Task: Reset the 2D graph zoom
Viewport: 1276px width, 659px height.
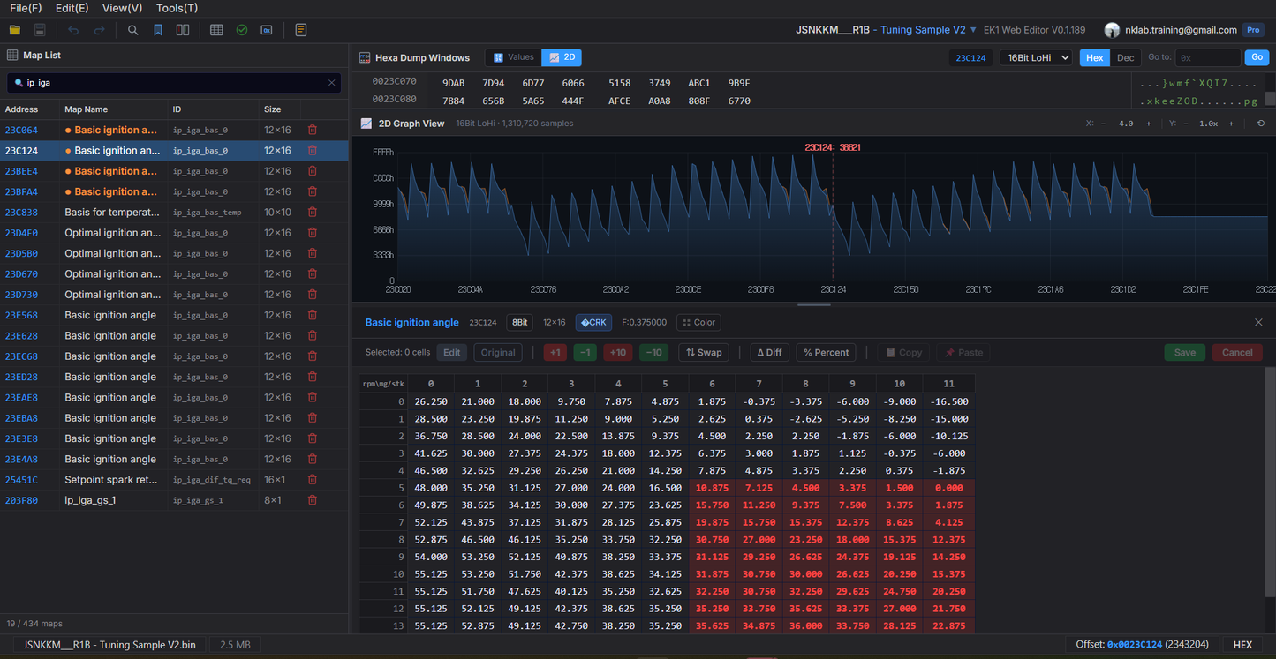Action: click(x=1260, y=124)
